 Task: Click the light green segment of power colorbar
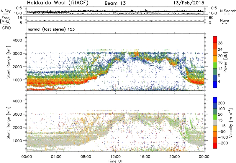pyautogui.click(x=215, y=65)
